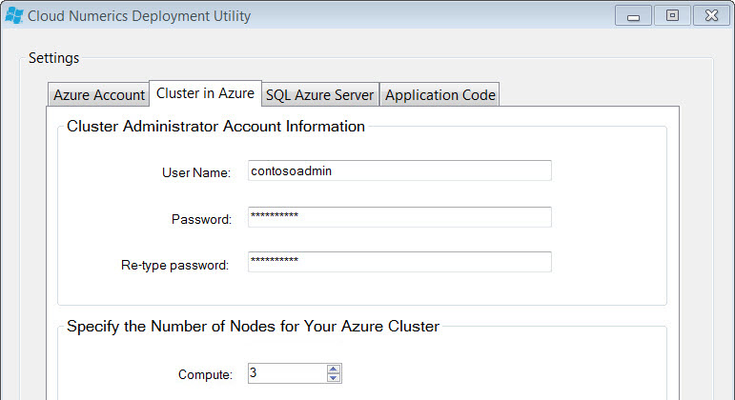Focus the Password input field

point(399,217)
